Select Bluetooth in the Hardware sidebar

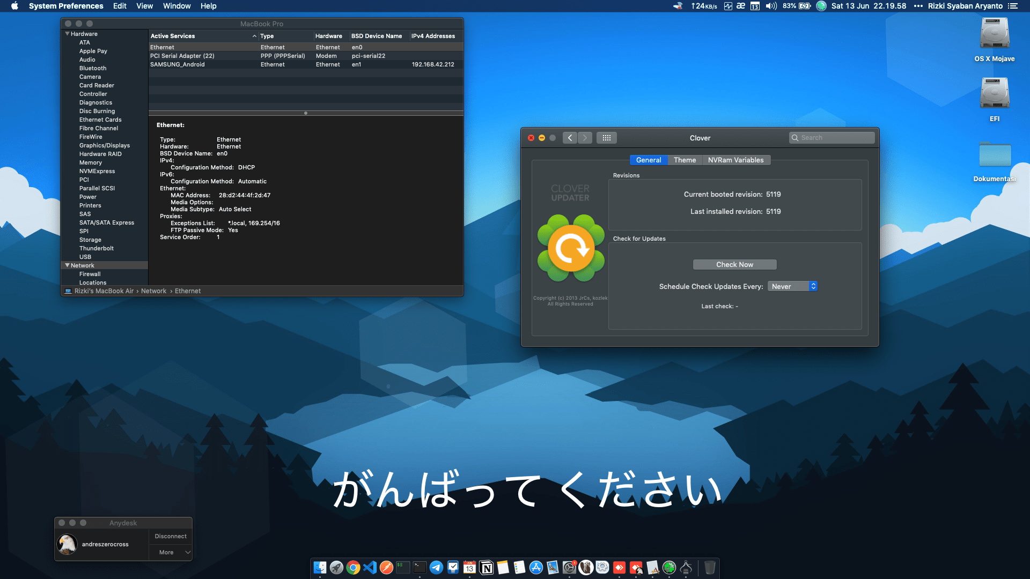[92, 68]
